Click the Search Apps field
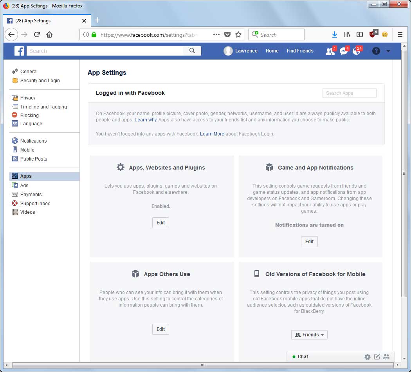 (x=350, y=93)
